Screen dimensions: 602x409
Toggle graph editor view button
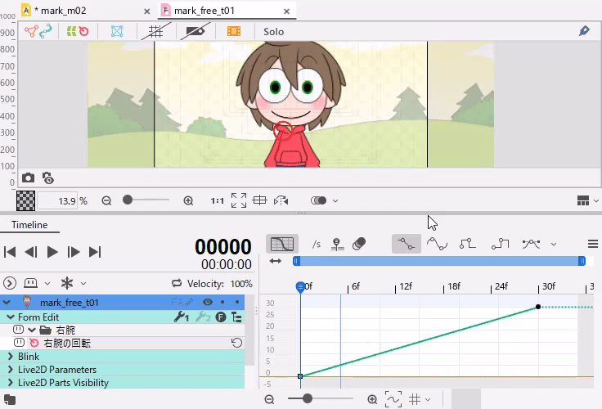click(x=281, y=244)
